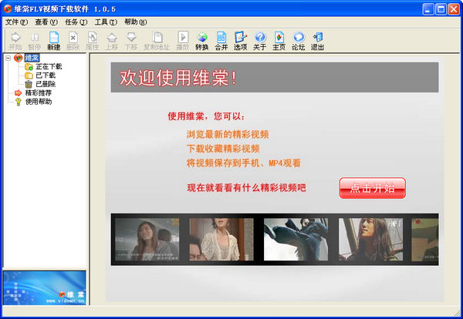The height and width of the screenshot is (319, 463).
Task: Click the 现在就看看有什么精彩视频吧 text
Action: [x=247, y=188]
